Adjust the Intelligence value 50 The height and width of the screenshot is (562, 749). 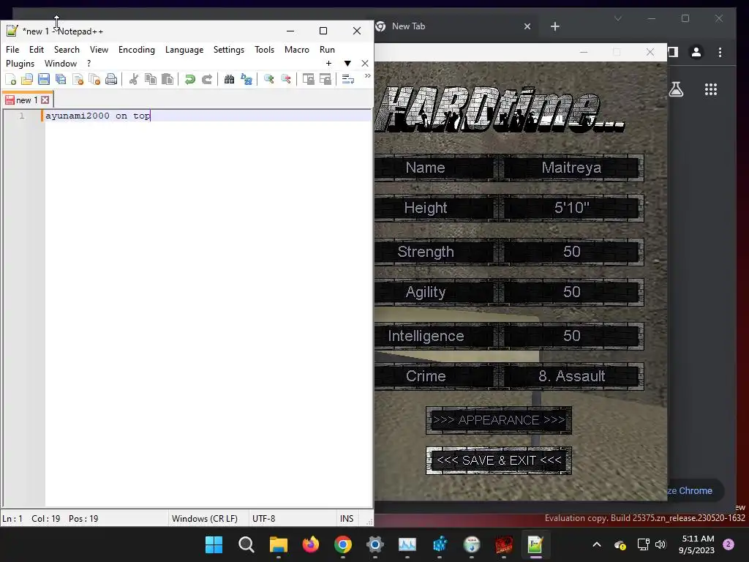tap(572, 336)
